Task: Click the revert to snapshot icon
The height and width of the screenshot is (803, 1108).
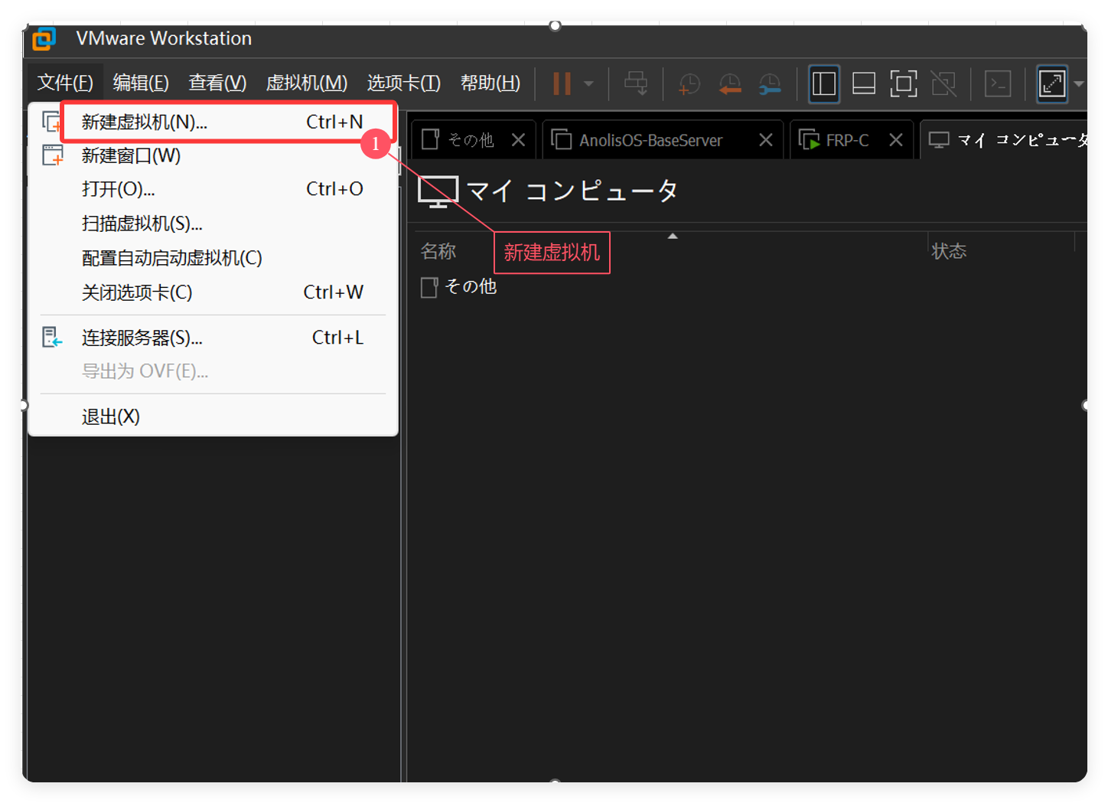Action: click(x=730, y=84)
